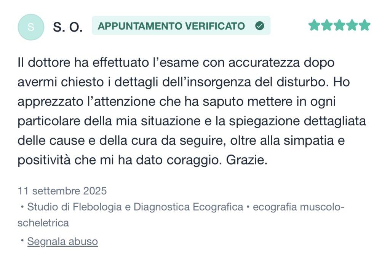The width and height of the screenshot is (390, 268).
Task: Open the "Segnala abuso" link
Action: point(62,241)
